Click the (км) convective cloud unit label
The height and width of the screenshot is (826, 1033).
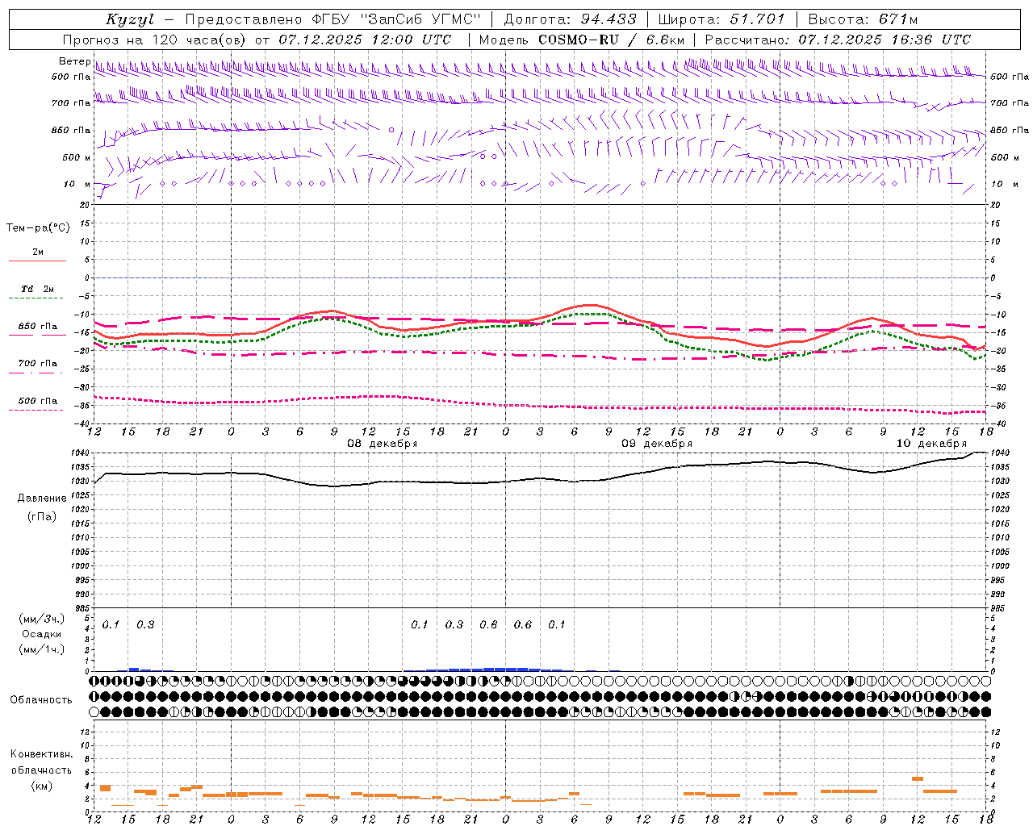[x=42, y=786]
